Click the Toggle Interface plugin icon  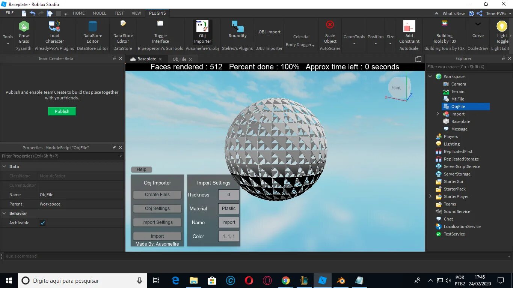[x=160, y=24]
